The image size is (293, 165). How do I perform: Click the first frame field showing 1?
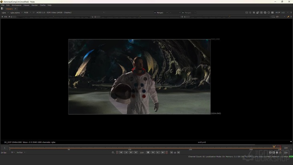click(x=5, y=148)
